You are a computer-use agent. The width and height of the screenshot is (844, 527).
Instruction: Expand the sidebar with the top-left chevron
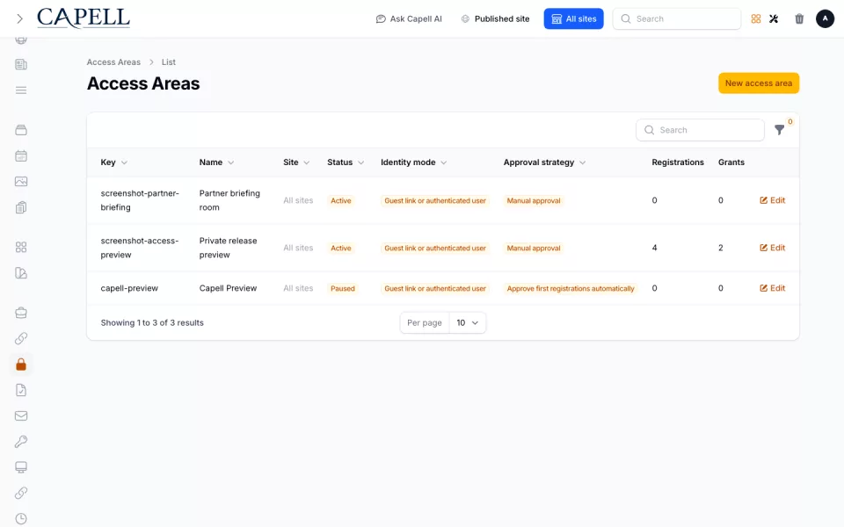click(20, 18)
